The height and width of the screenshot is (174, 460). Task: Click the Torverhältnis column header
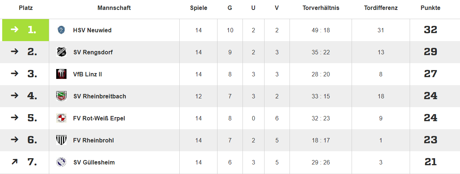point(321,8)
